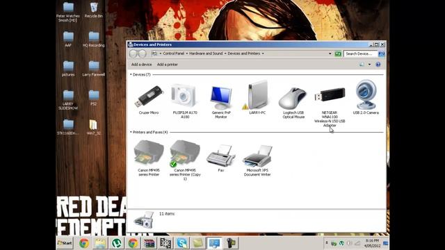Viewport: 445px width, 250px height.
Task: Select the Canon MP495 series Printer
Action: point(149,158)
